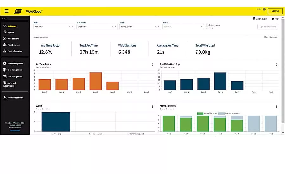The image size is (285, 174).
Task: Open Events chart options menu
Action: pyautogui.click(x=153, y=106)
